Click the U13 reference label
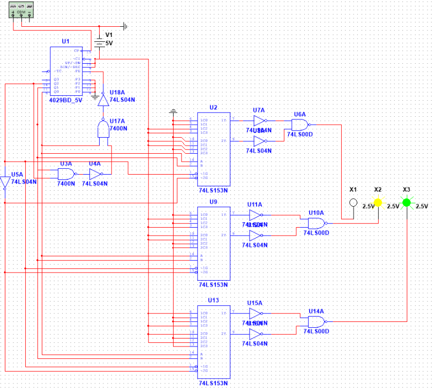The image size is (435, 391). (x=213, y=300)
